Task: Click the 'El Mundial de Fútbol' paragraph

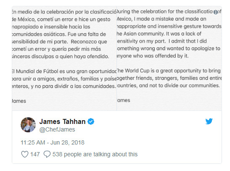Action: click(64, 79)
